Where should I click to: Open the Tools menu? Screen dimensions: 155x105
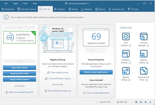[25, 3]
